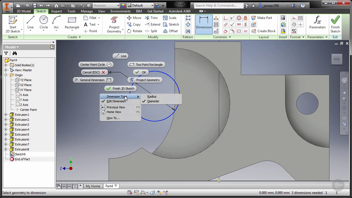Viewport: 352px width, 198px height.
Task: Select the Rotate tool
Action: click(134, 31)
